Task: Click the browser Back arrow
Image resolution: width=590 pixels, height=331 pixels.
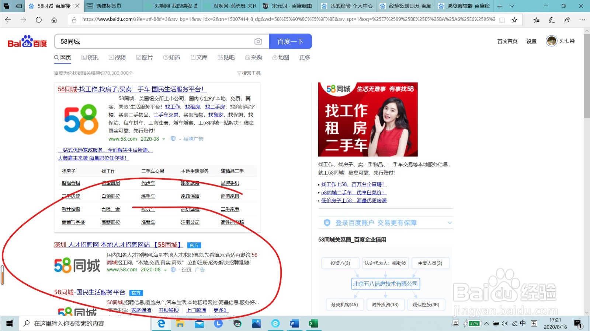Action: coord(8,20)
